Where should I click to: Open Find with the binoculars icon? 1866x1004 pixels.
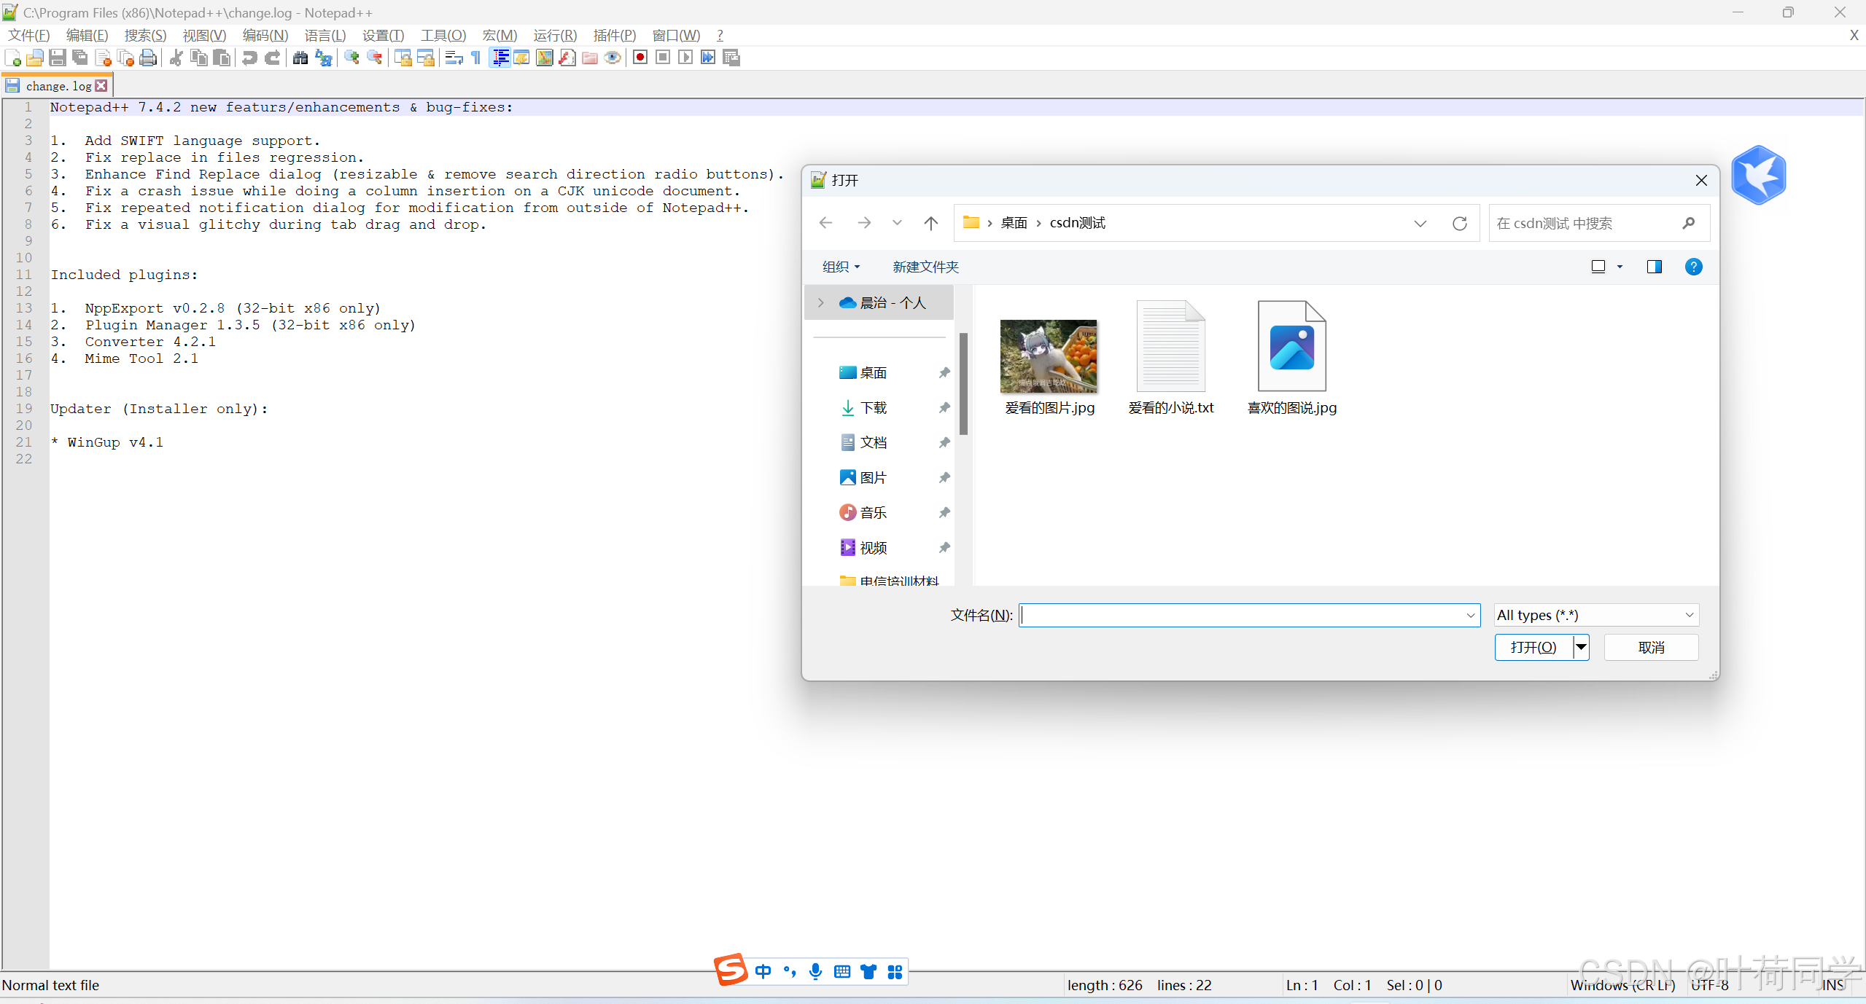(300, 58)
